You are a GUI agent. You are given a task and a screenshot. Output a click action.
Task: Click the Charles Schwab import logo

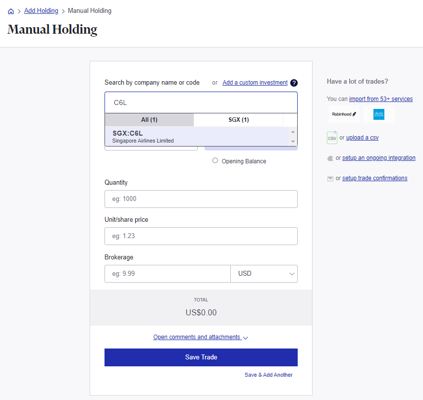click(x=379, y=114)
